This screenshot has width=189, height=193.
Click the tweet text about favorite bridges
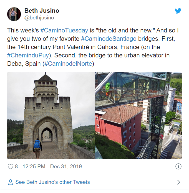pos(93,47)
